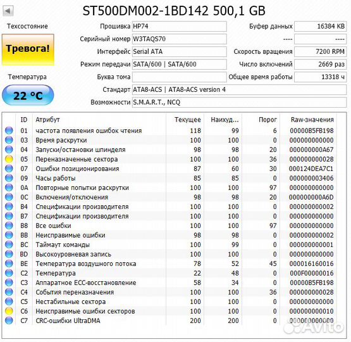This screenshot has width=351, height=342.
Task: Select power-on count field 2669 раз
Action: pos(321,64)
